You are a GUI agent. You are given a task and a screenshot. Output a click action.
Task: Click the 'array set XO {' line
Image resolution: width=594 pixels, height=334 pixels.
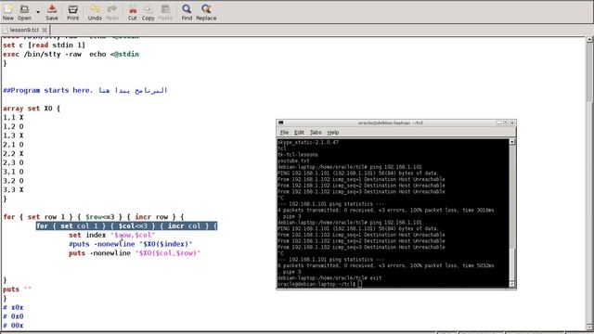pyautogui.click(x=32, y=109)
